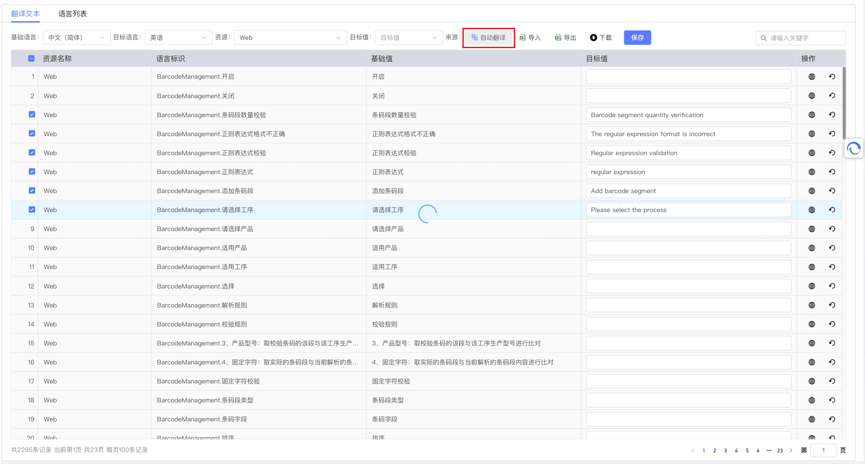Image resolution: width=865 pixels, height=464 pixels.
Task: Click reset icon for row 14 校验规则
Action: tap(832, 324)
